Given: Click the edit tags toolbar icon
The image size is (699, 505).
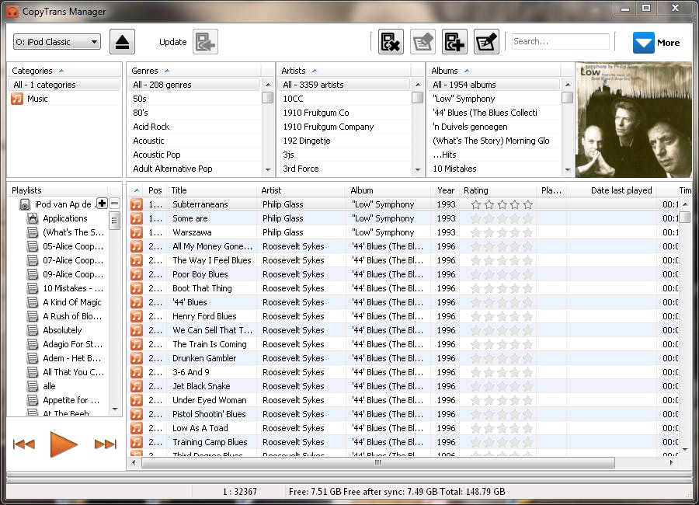Looking at the screenshot, I should (423, 42).
